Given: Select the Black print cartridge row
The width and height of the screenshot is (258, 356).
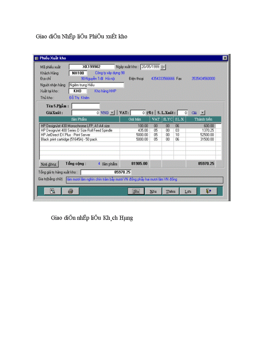Looking at the screenshot, I should (x=79, y=139).
